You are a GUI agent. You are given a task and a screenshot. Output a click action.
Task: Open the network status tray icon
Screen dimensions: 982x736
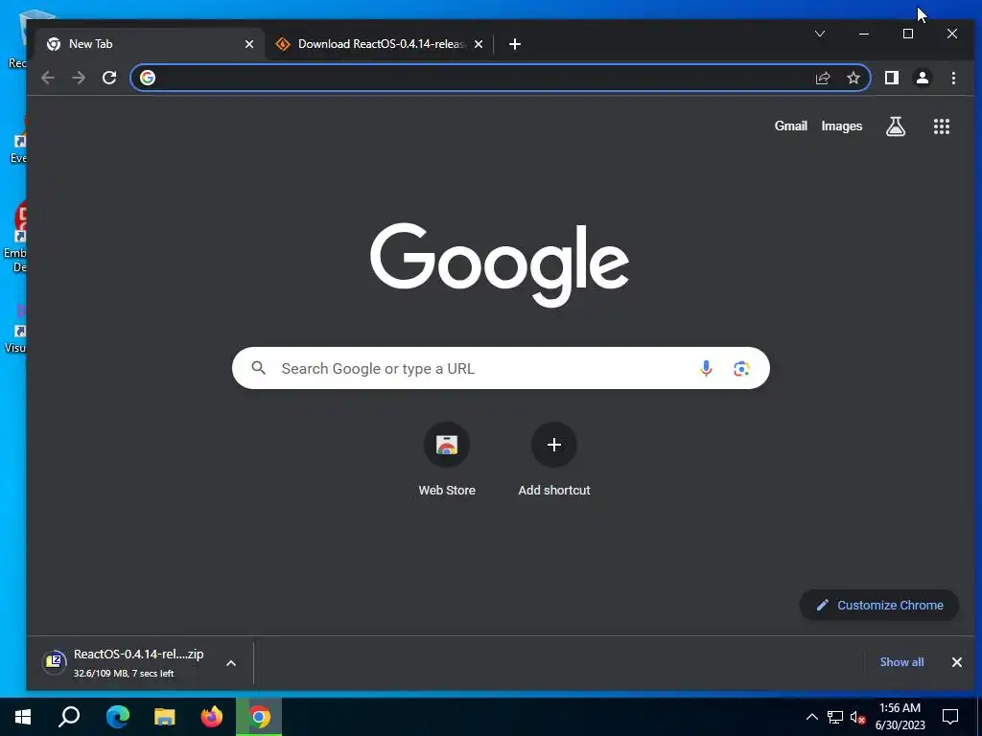click(835, 717)
